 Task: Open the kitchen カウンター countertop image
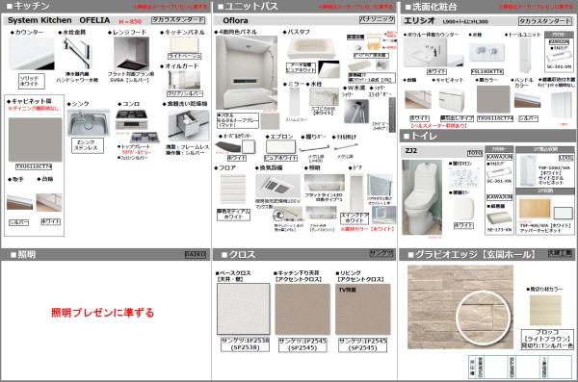(32, 54)
